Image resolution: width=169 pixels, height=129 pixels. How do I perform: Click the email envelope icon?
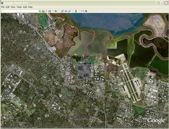coord(82,11)
